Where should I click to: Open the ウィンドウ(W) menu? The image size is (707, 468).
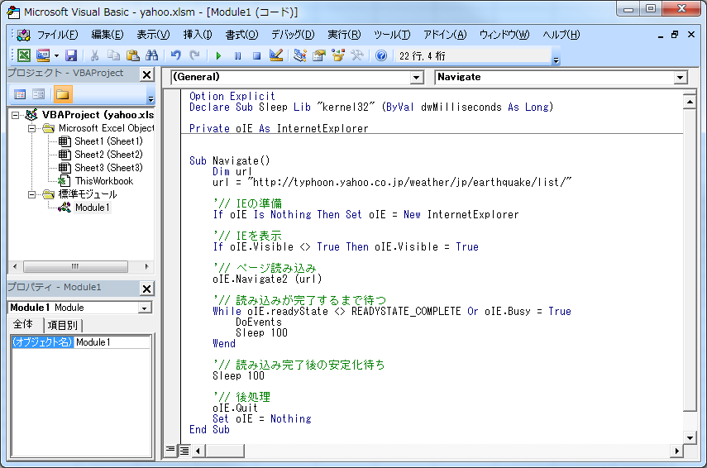pyautogui.click(x=504, y=35)
